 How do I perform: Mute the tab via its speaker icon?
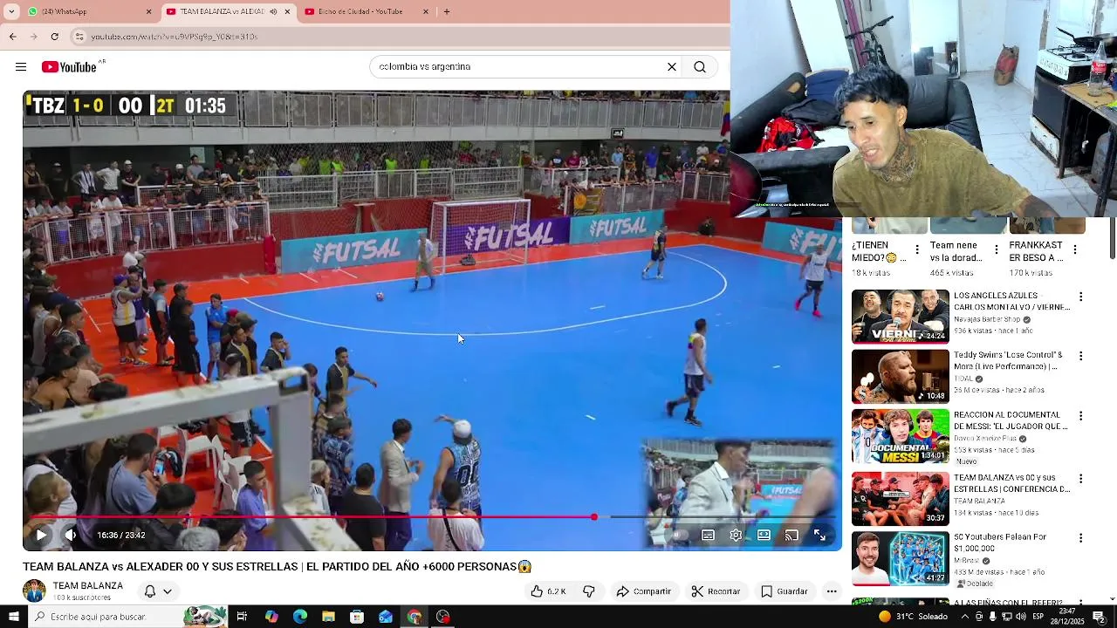click(x=274, y=12)
